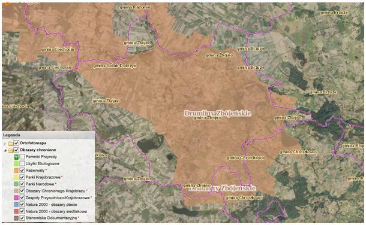Enable the Użytki Ekologiczne layer checkbox
The height and width of the screenshot is (225, 366).
[22, 163]
